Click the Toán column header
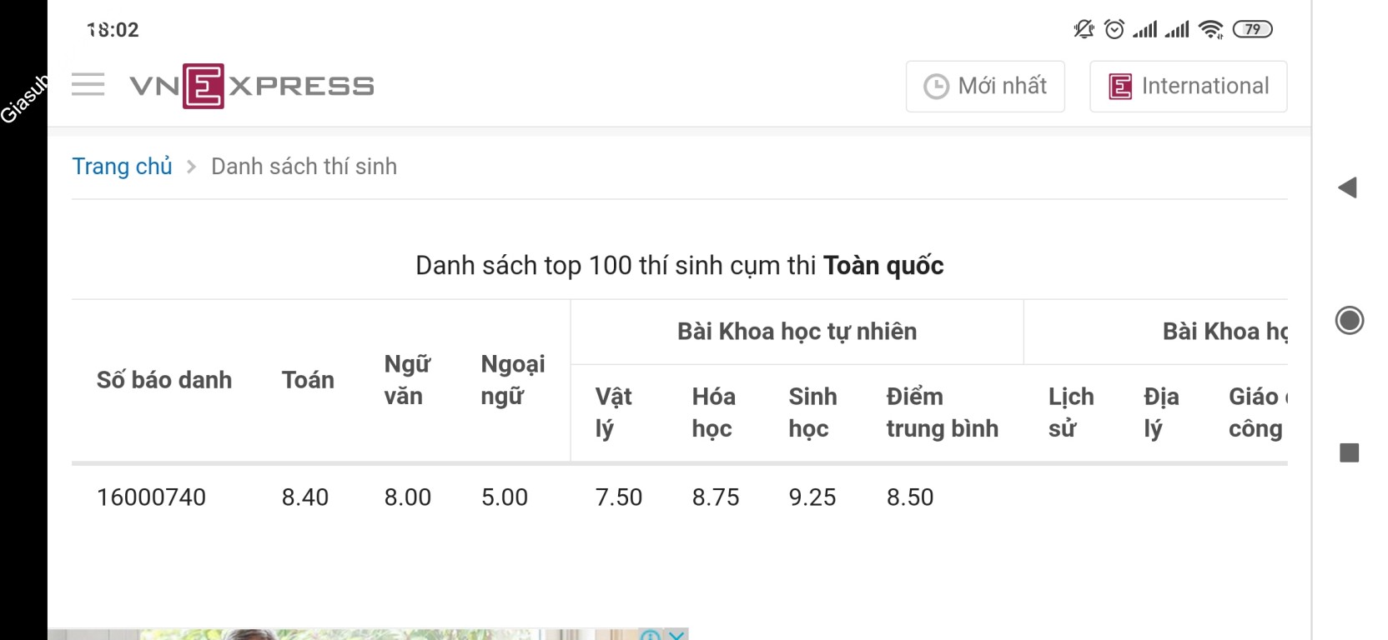Screen dimensions: 1388x640 coord(308,380)
